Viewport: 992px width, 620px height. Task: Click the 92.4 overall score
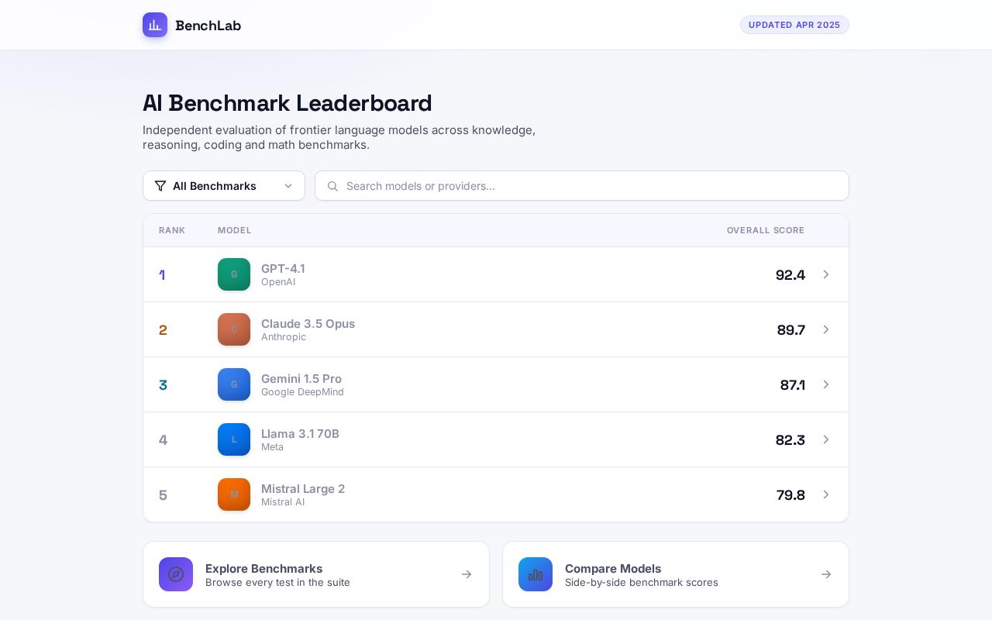pos(790,275)
